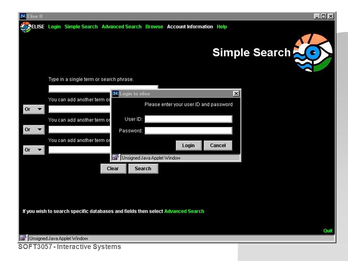Click 'Unsigned Java Applet Window' in the login dialog status bar
This screenshot has width=348, height=261.
[x=151, y=158]
